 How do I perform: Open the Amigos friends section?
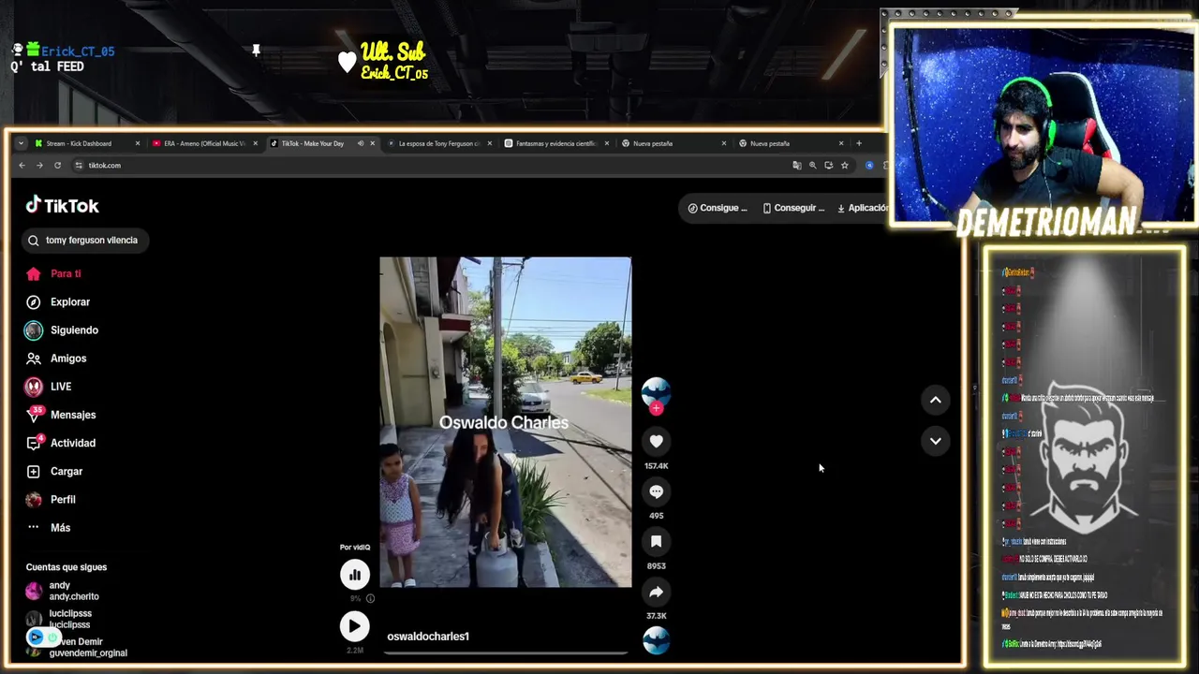[56, 358]
